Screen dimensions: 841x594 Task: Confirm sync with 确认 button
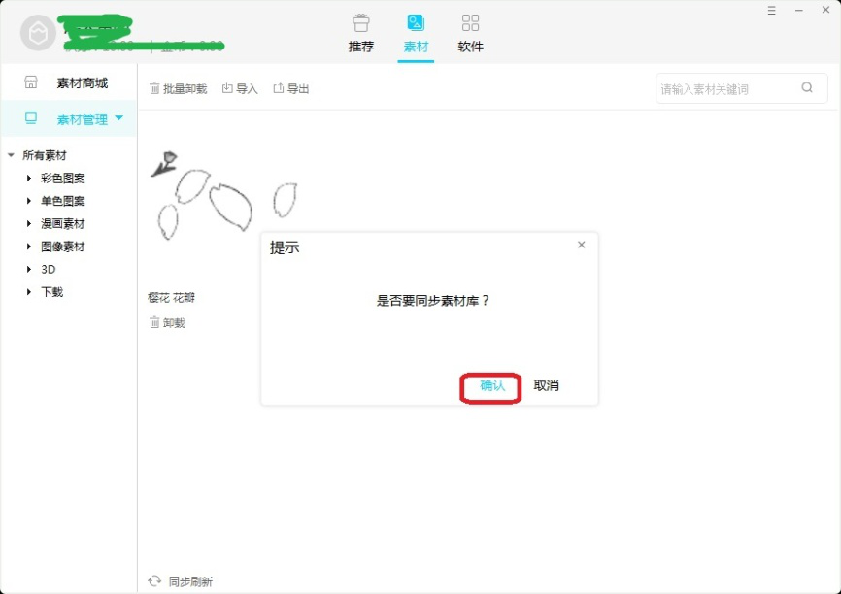point(491,386)
